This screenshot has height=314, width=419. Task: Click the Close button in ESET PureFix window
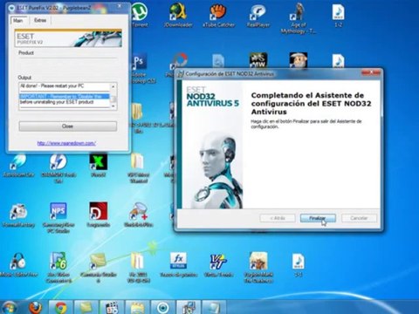click(x=68, y=126)
